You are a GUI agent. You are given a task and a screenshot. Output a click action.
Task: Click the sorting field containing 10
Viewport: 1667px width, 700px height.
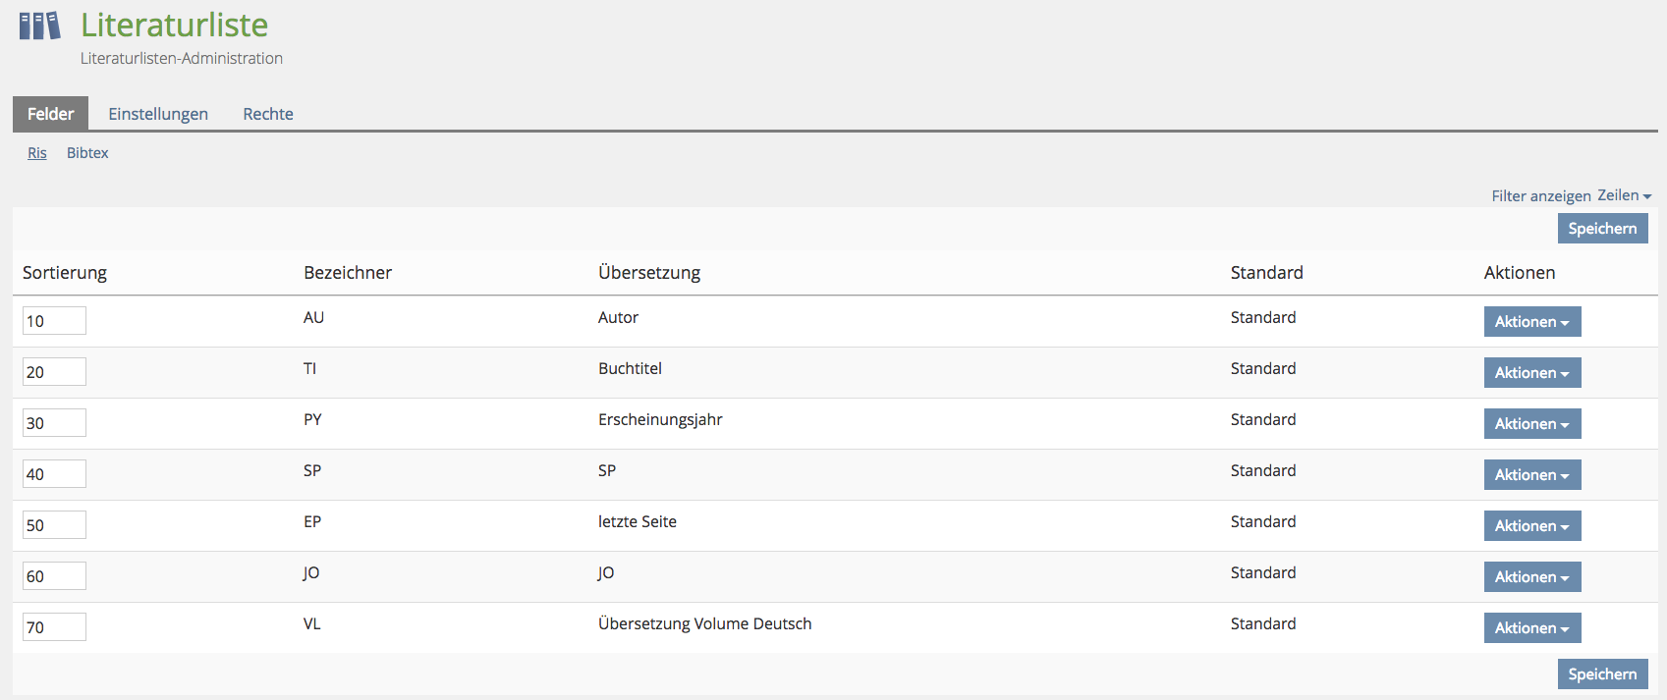point(54,321)
